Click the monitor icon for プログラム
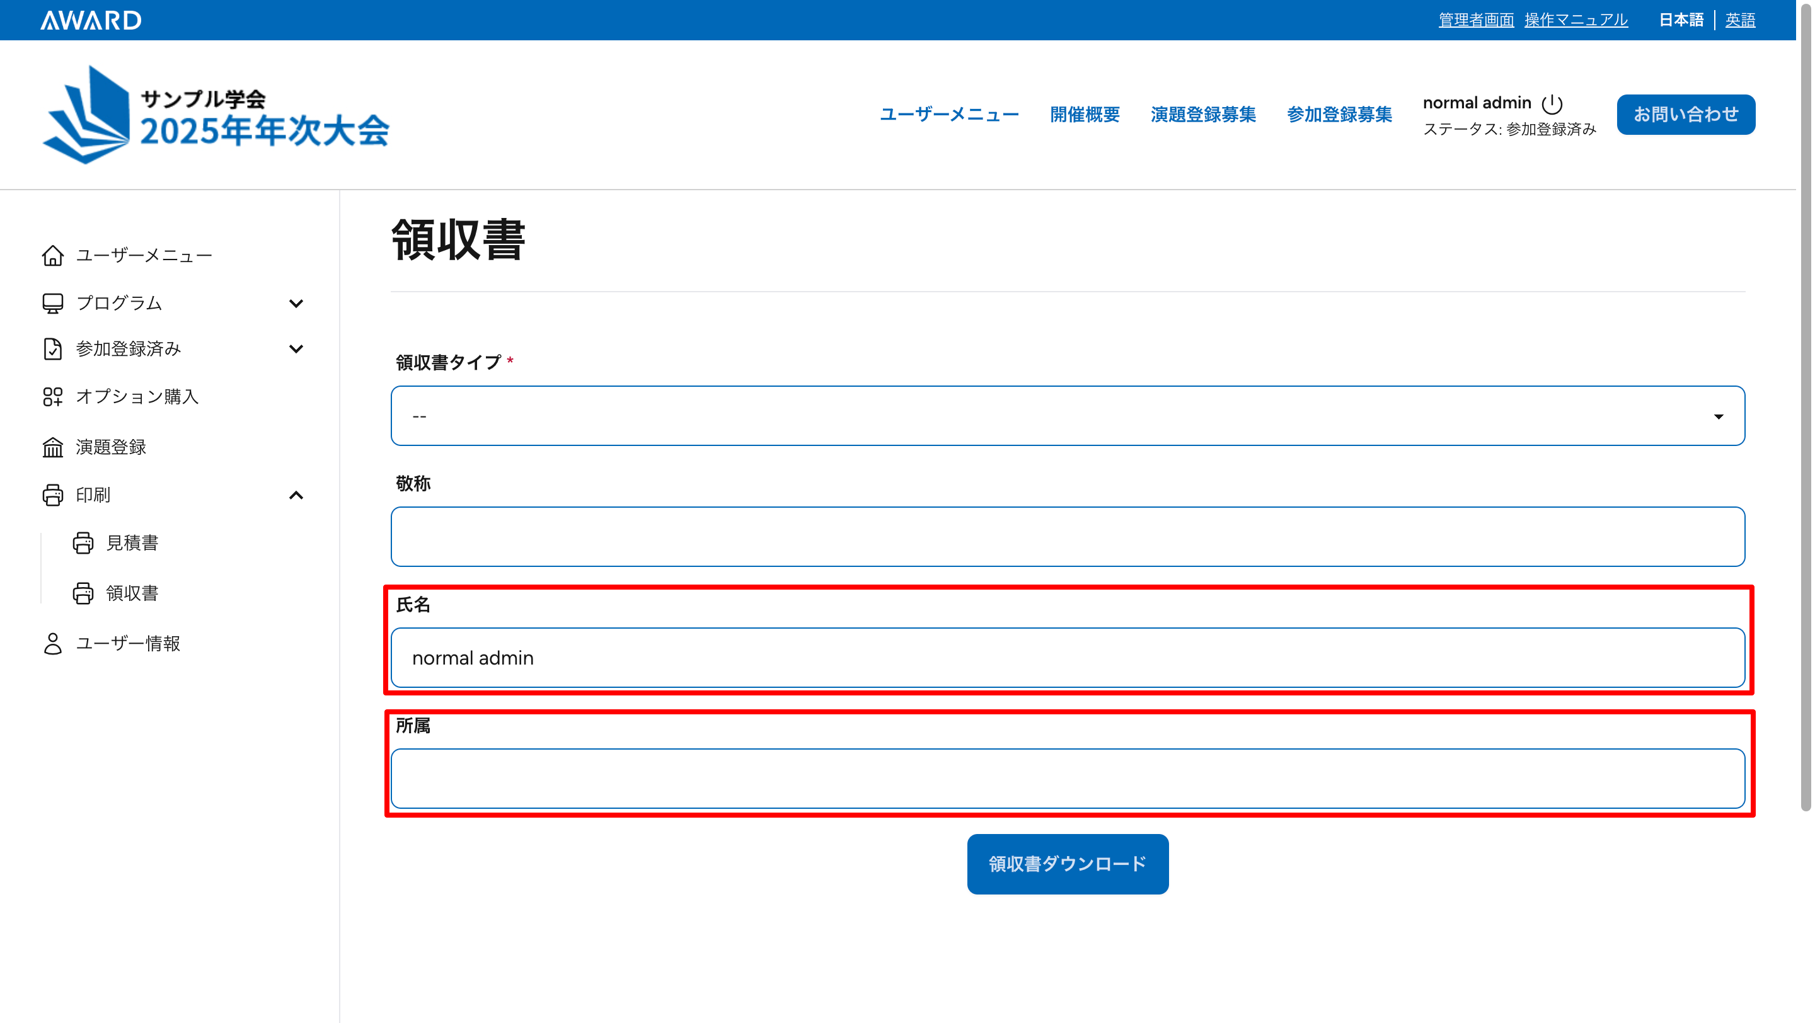 53,303
